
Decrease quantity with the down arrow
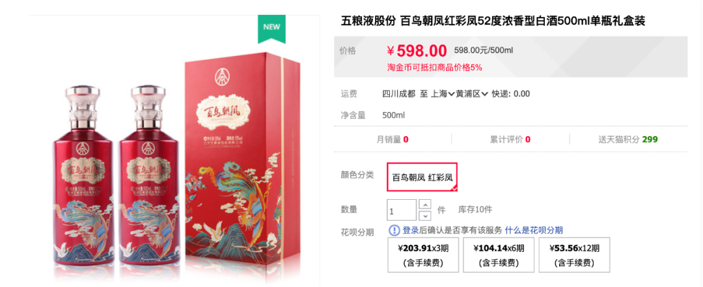click(424, 215)
